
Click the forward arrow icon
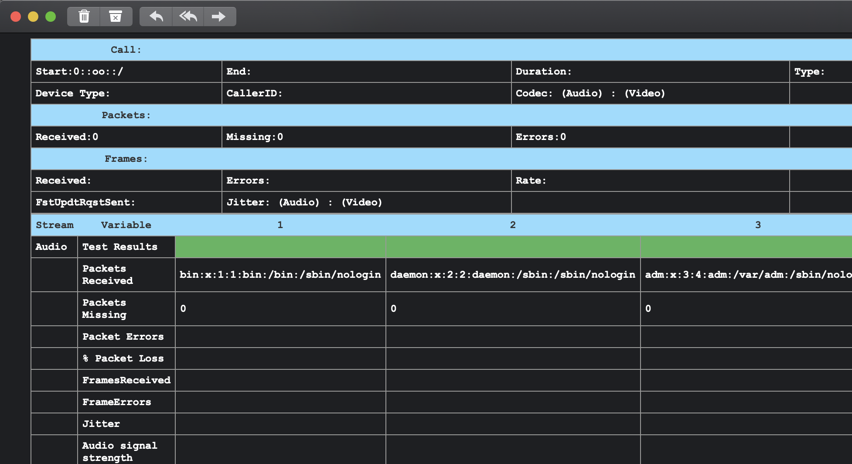[x=219, y=17]
